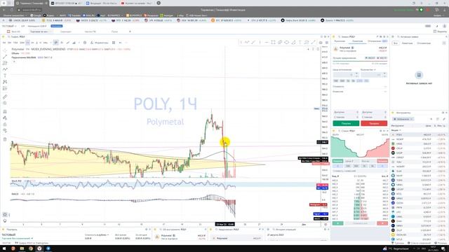Open chart layout grid icon

click(114, 43)
